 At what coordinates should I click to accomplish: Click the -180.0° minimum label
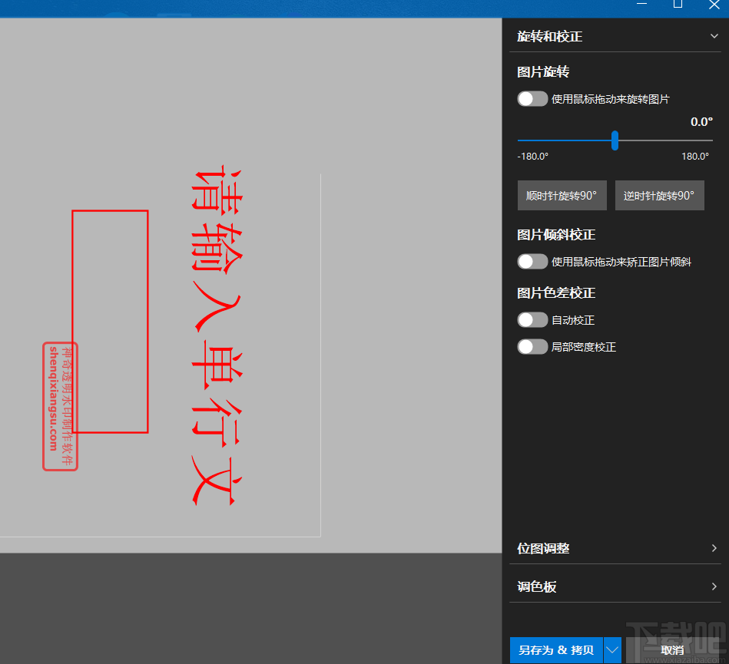coord(533,157)
